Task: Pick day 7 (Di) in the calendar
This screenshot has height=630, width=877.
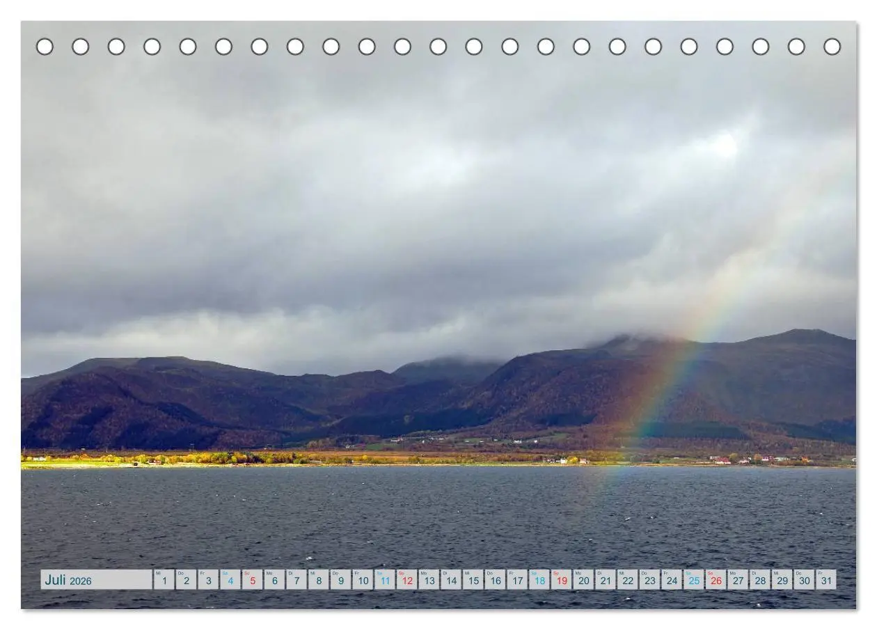Action: click(x=297, y=579)
